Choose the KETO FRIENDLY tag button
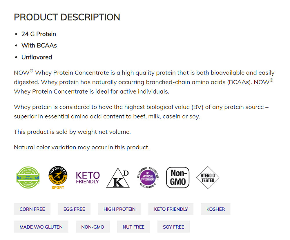The image size is (290, 240). coord(171,209)
